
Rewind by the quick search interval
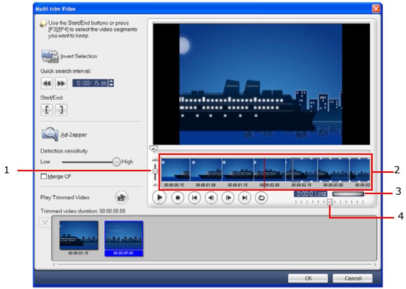pos(47,83)
